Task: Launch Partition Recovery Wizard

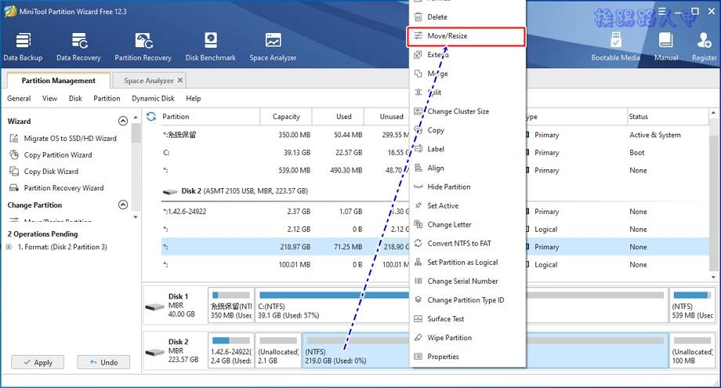Action: click(57, 188)
